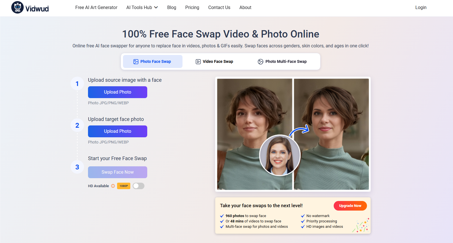The height and width of the screenshot is (243, 453).
Task: Toggle the HD 1080P switch
Action: (x=138, y=186)
